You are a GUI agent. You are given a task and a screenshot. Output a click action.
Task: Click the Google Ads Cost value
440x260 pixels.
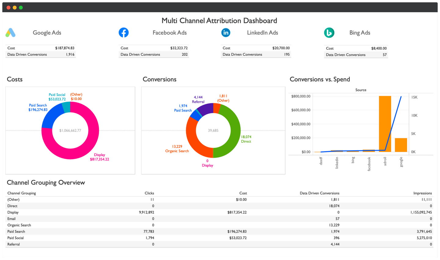click(65, 48)
